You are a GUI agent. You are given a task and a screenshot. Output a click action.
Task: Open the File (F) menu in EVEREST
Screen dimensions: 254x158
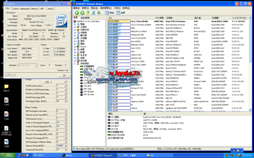pyautogui.click(x=77, y=8)
